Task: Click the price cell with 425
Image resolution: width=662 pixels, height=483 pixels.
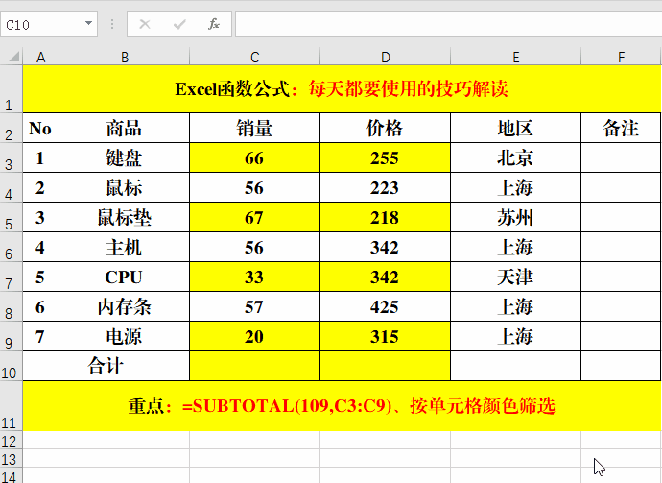Action: [x=385, y=306]
